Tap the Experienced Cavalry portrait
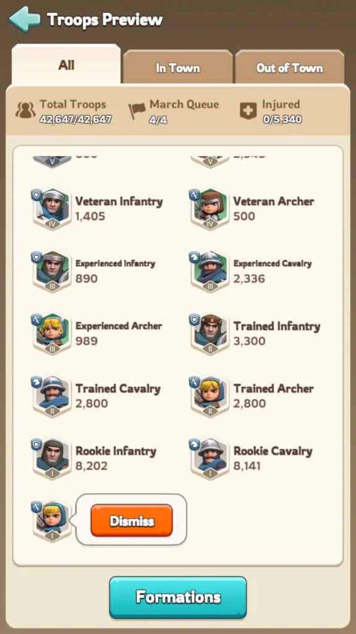 [x=210, y=271]
